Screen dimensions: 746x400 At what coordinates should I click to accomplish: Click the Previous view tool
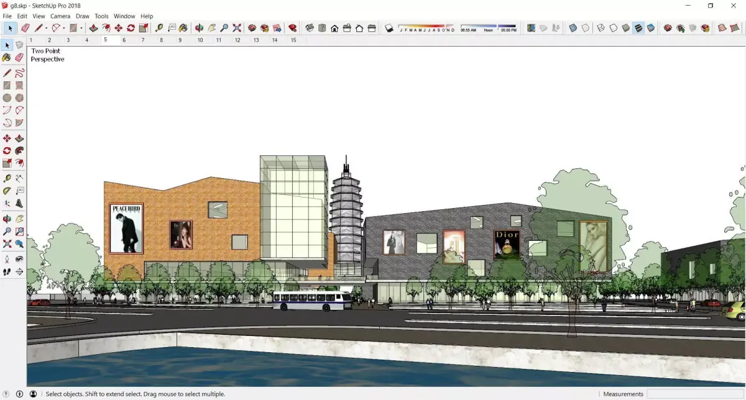19,244
